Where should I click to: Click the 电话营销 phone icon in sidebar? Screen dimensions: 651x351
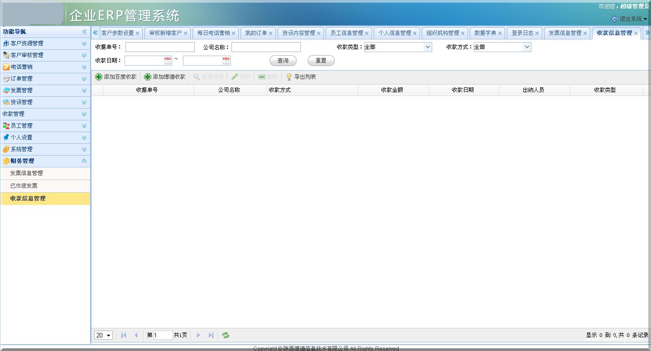coord(6,66)
